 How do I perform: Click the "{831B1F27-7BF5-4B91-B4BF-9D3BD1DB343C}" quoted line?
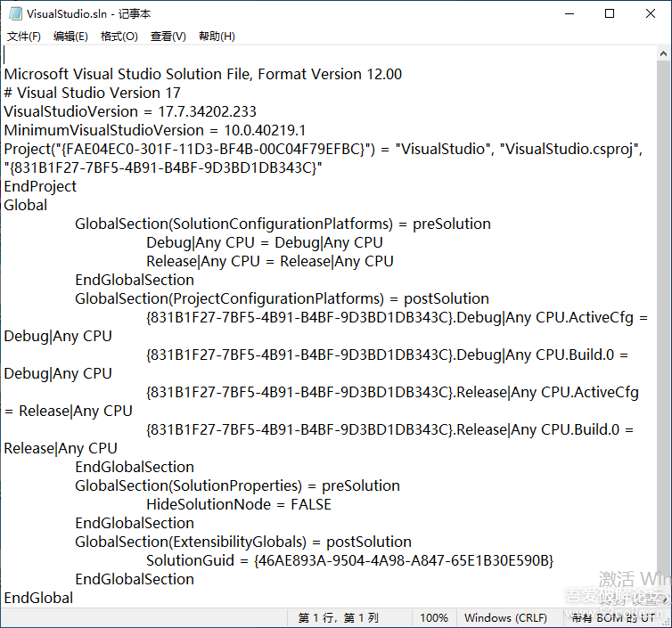pos(163,167)
